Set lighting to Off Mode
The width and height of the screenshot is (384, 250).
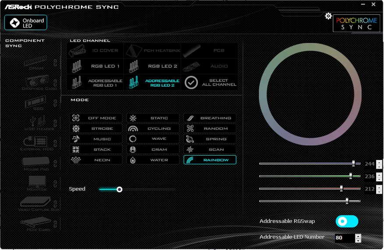pyautogui.click(x=96, y=118)
